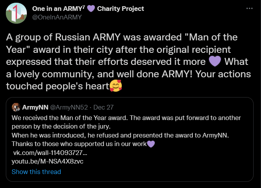Open the 'When he was introduced' line of the quoted tweet

pyautogui.click(x=120, y=135)
